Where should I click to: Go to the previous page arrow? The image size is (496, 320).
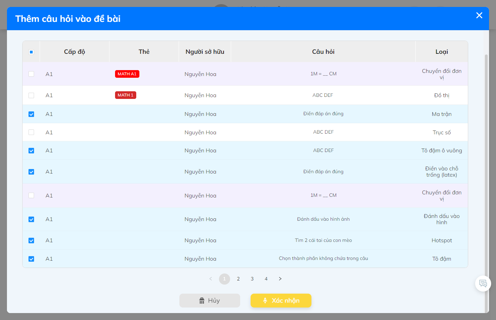tap(211, 279)
